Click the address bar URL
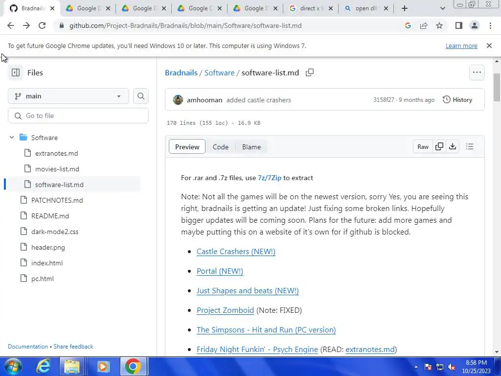Viewport: 501px width, 376px height. [185, 25]
